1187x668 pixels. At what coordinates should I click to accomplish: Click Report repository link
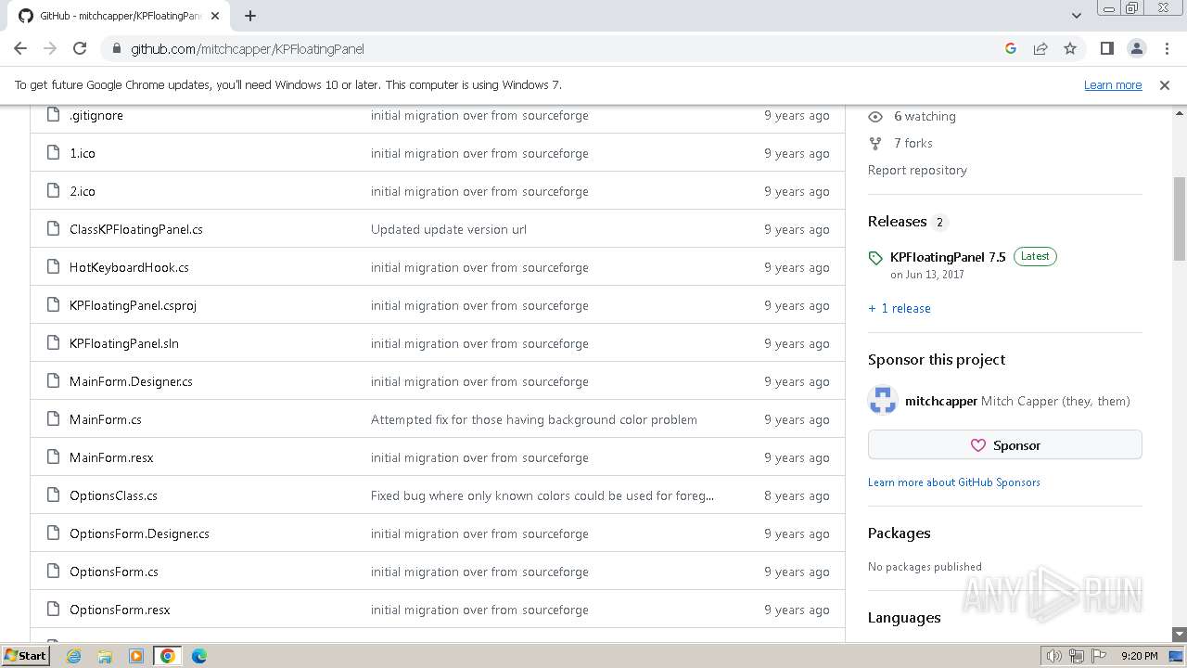917,170
